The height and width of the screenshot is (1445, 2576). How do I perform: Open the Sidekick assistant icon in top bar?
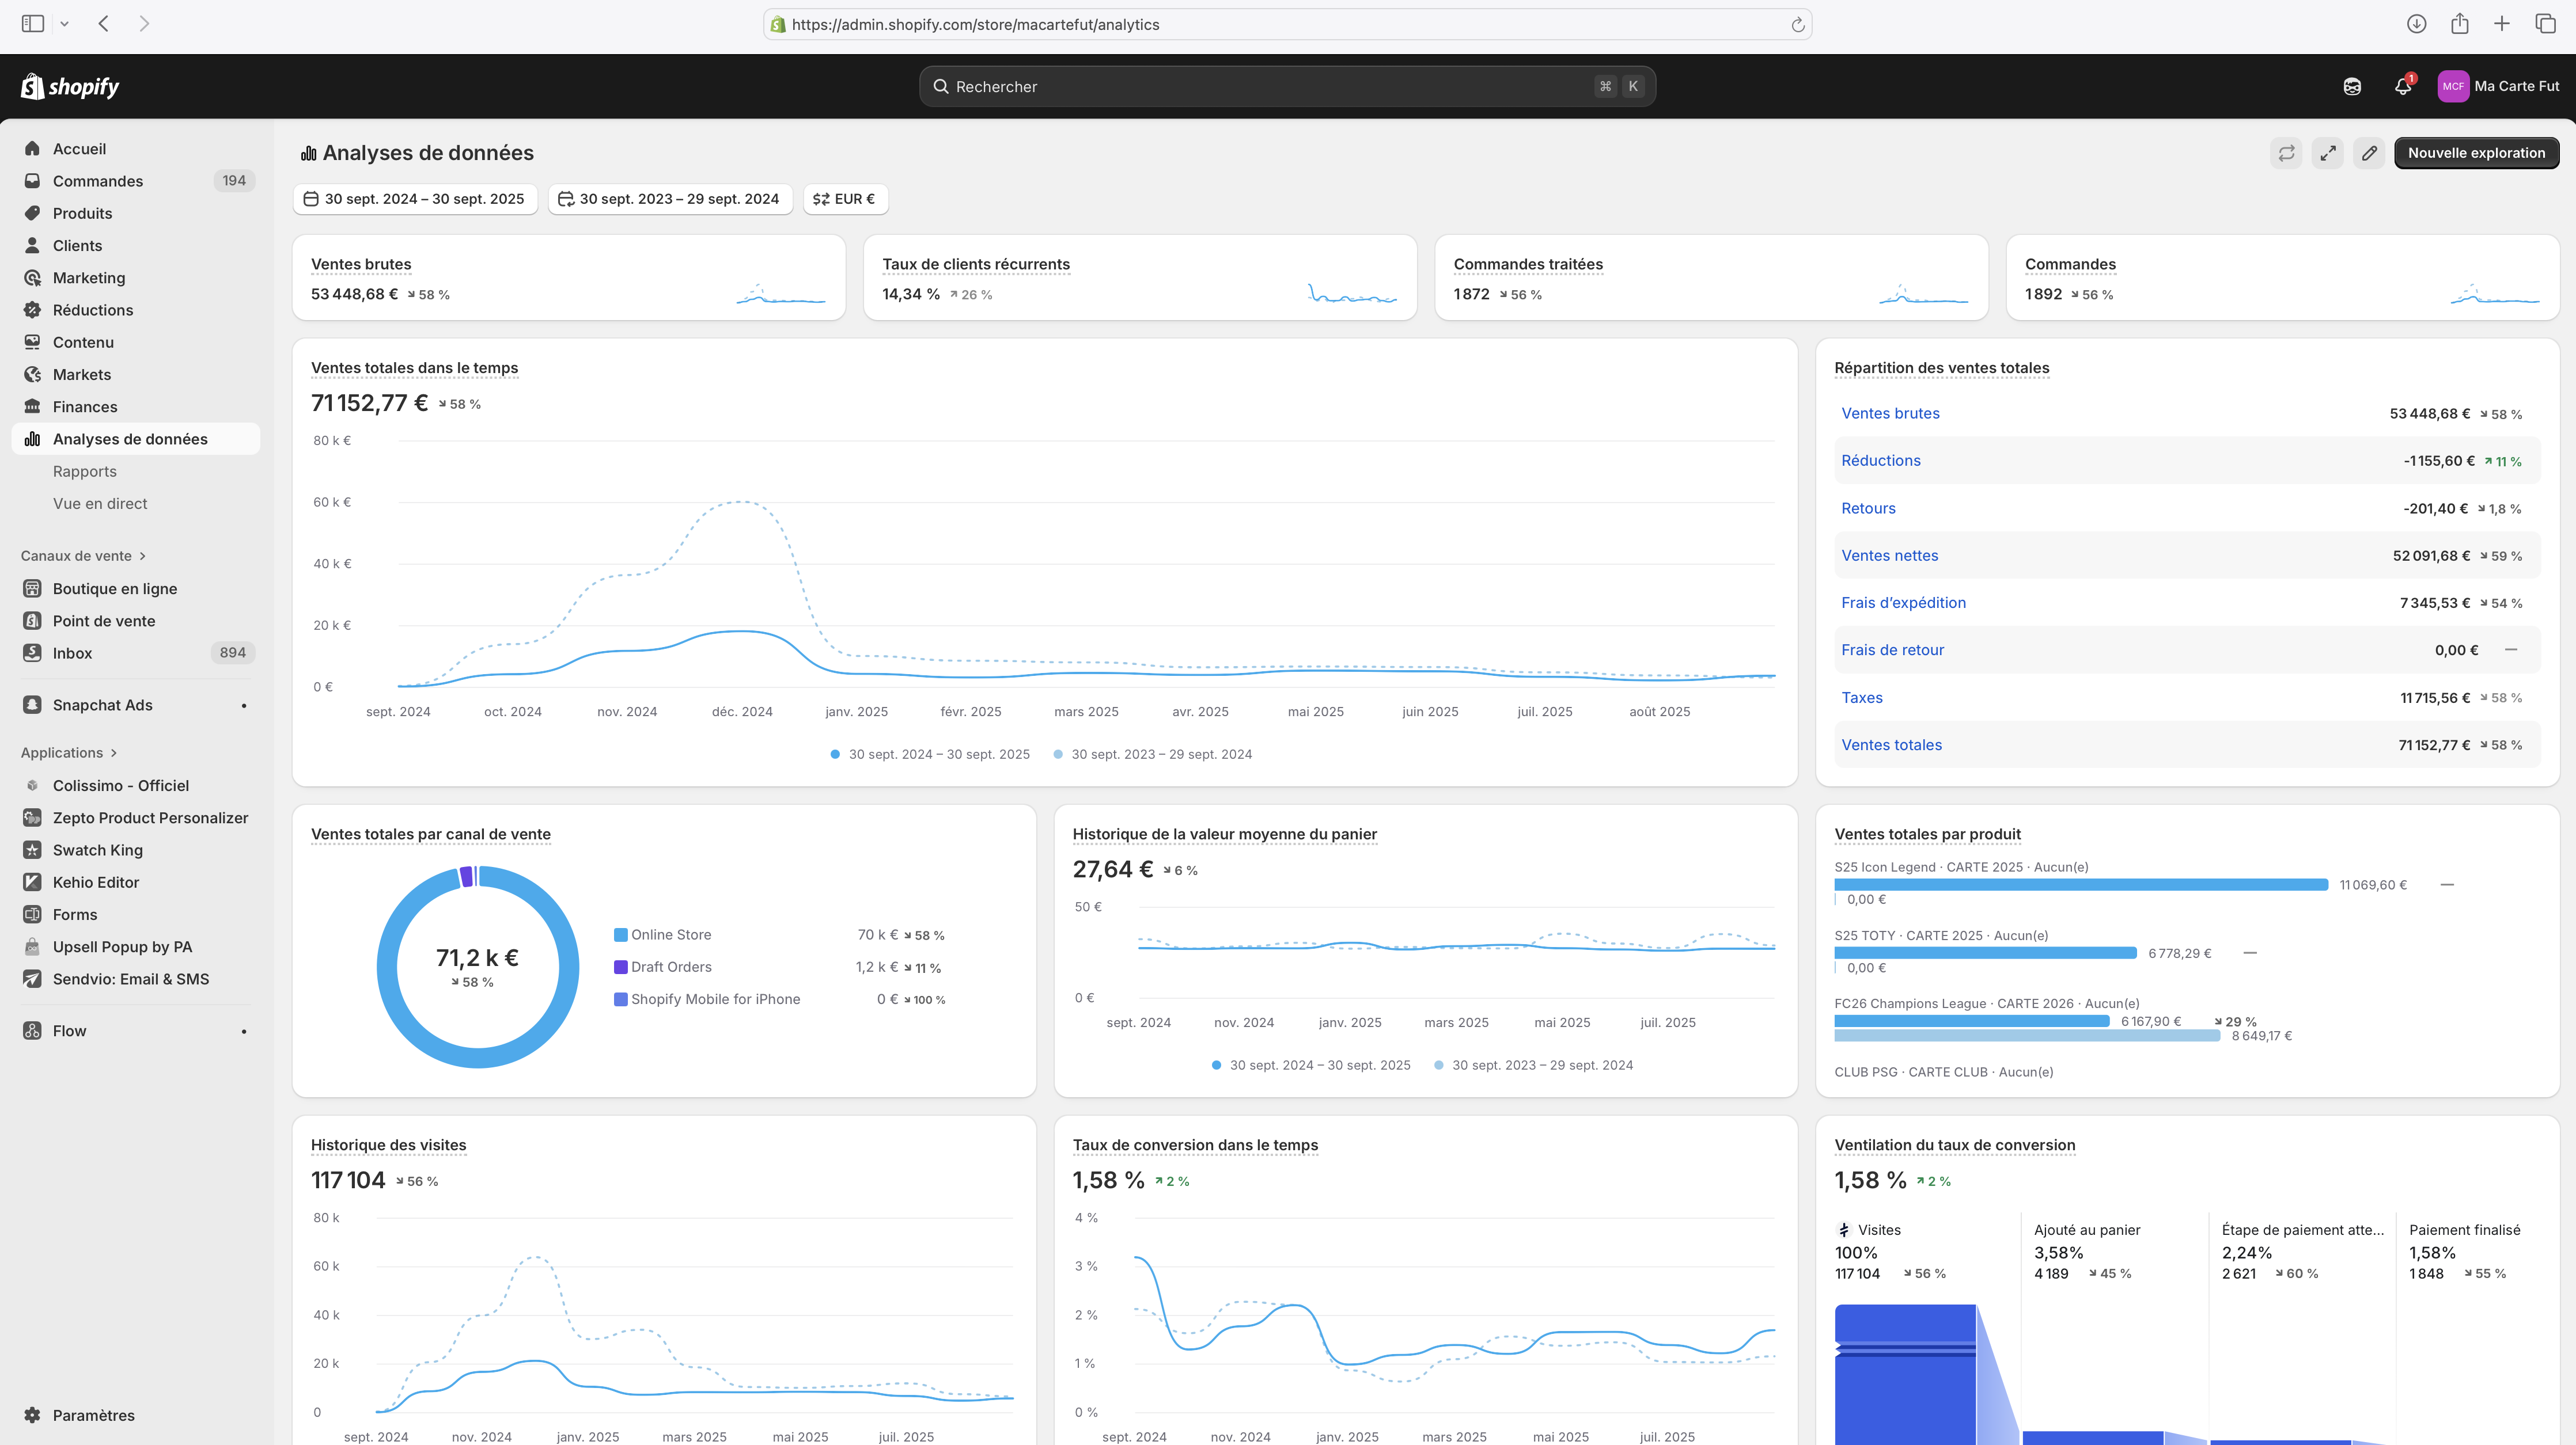(2352, 87)
